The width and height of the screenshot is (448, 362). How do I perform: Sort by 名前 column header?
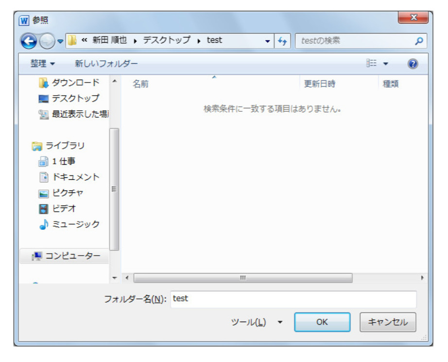click(x=141, y=84)
